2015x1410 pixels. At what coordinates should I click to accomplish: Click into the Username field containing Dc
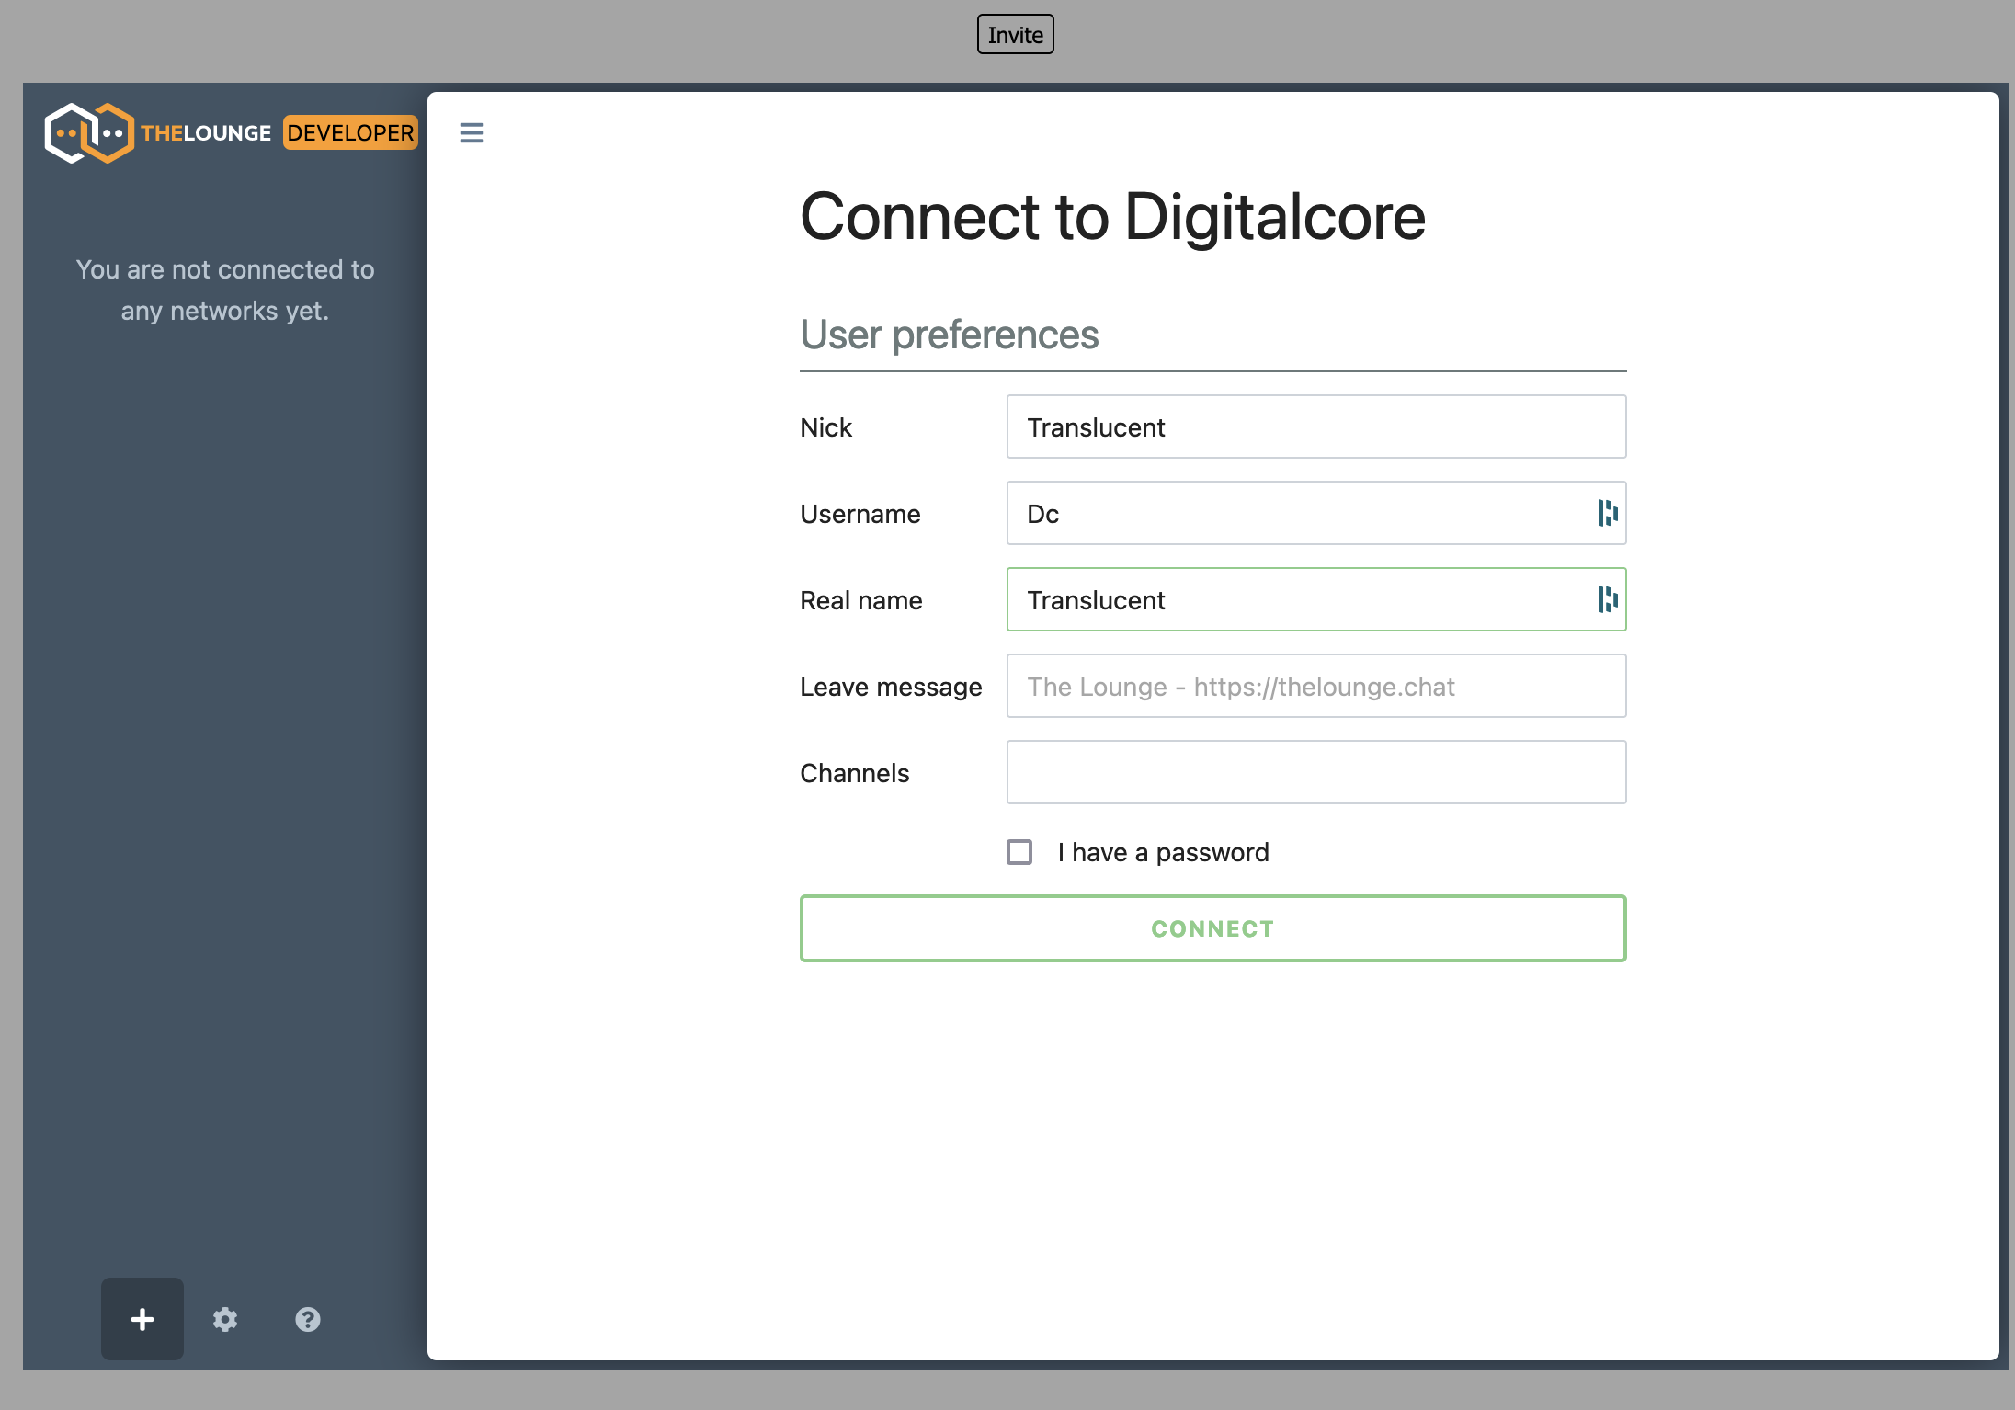click(1296, 514)
